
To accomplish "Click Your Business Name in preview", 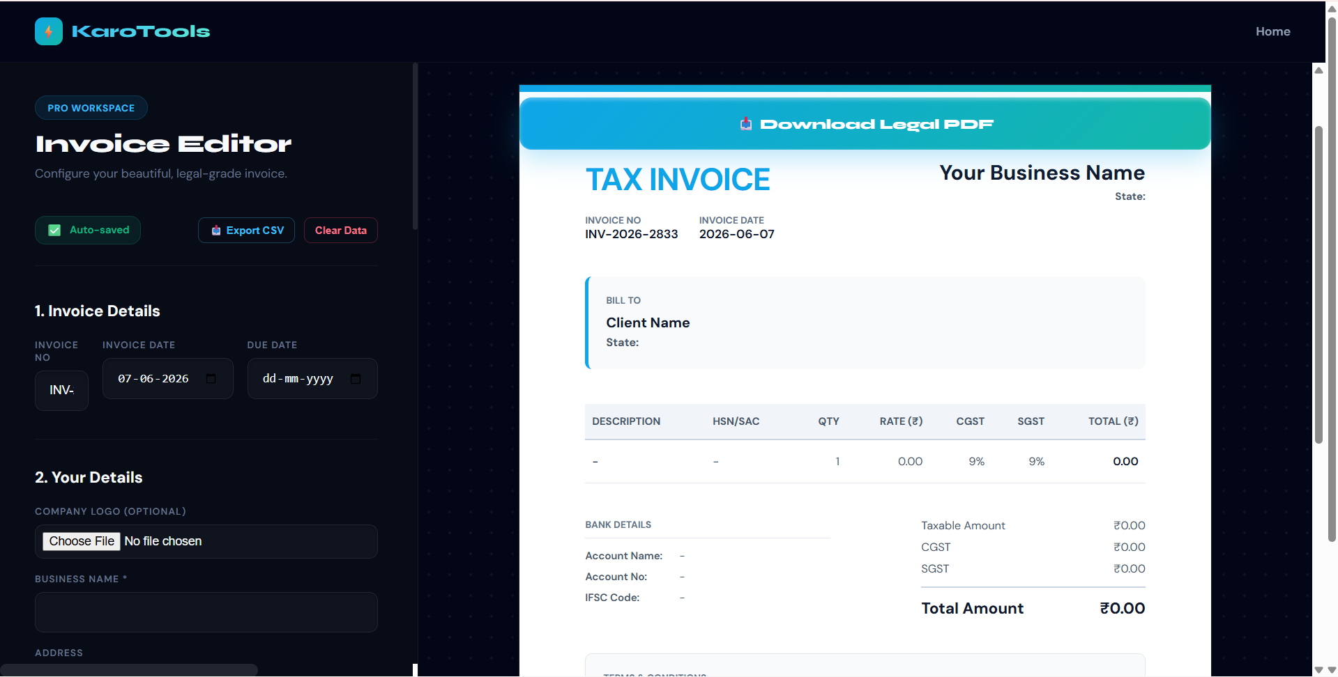I will coord(1042,173).
